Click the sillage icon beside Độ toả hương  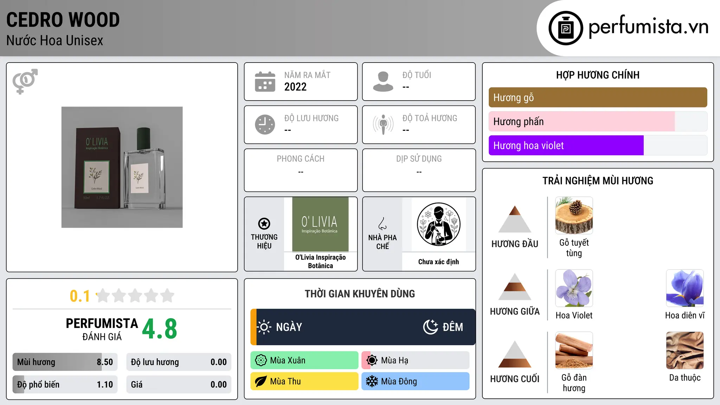click(383, 124)
